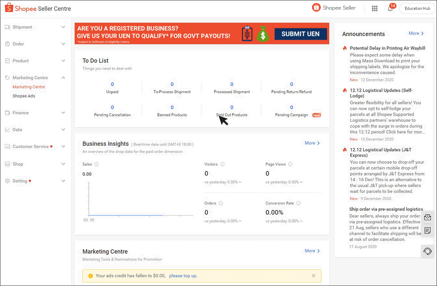Click the Shop storefront icon in sidebar
Viewport: 437px width, 286px height.
click(x=7, y=164)
